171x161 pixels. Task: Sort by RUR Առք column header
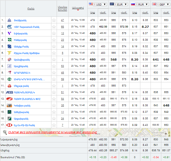tap(135, 13)
